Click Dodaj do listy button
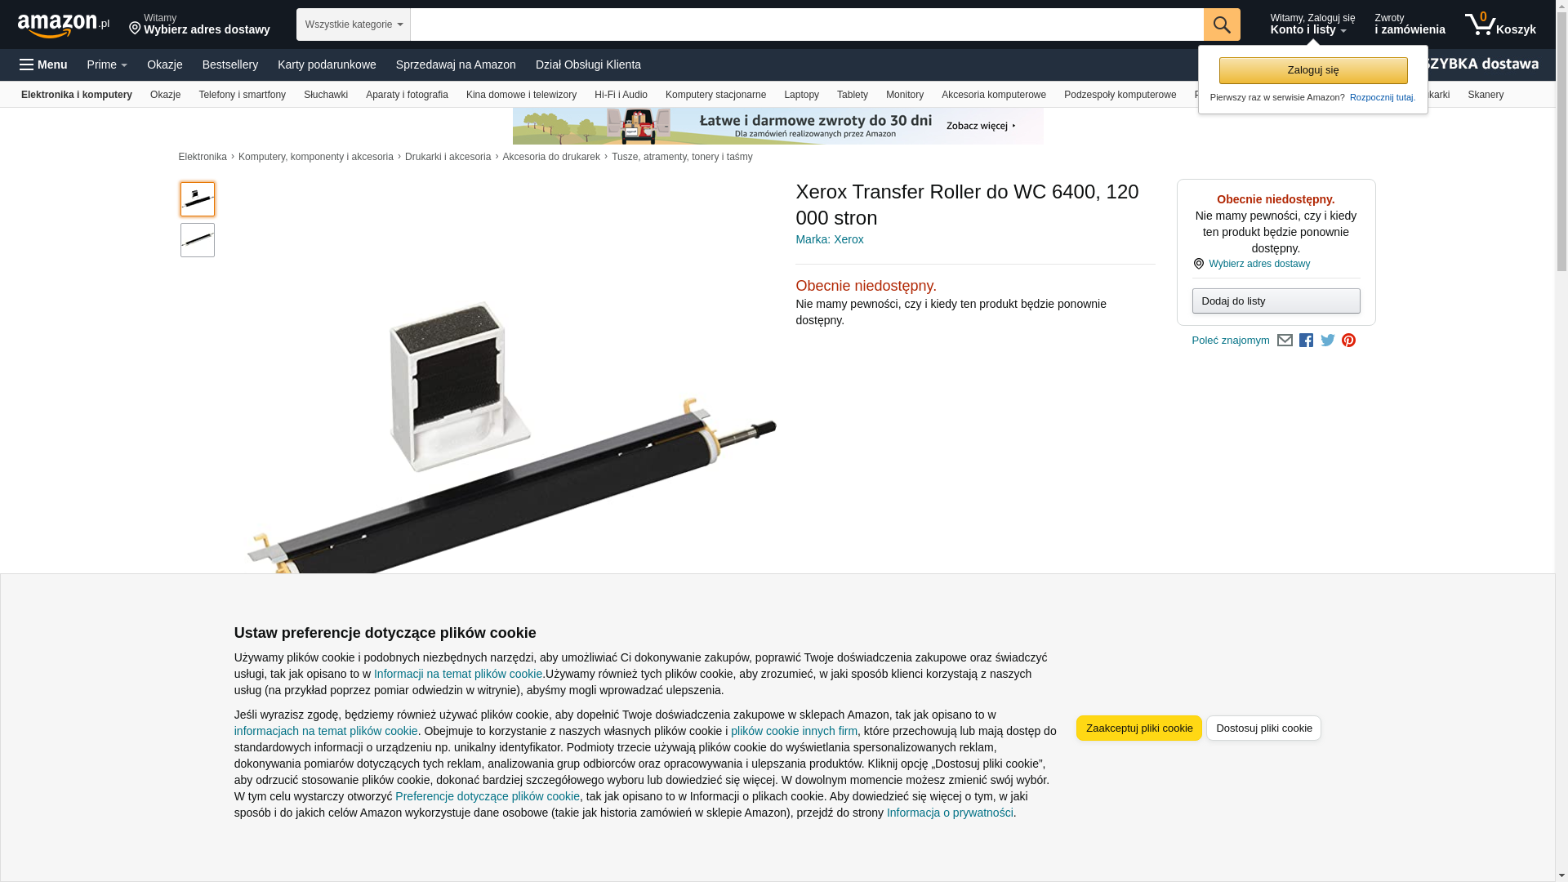The width and height of the screenshot is (1568, 882). 1276,301
